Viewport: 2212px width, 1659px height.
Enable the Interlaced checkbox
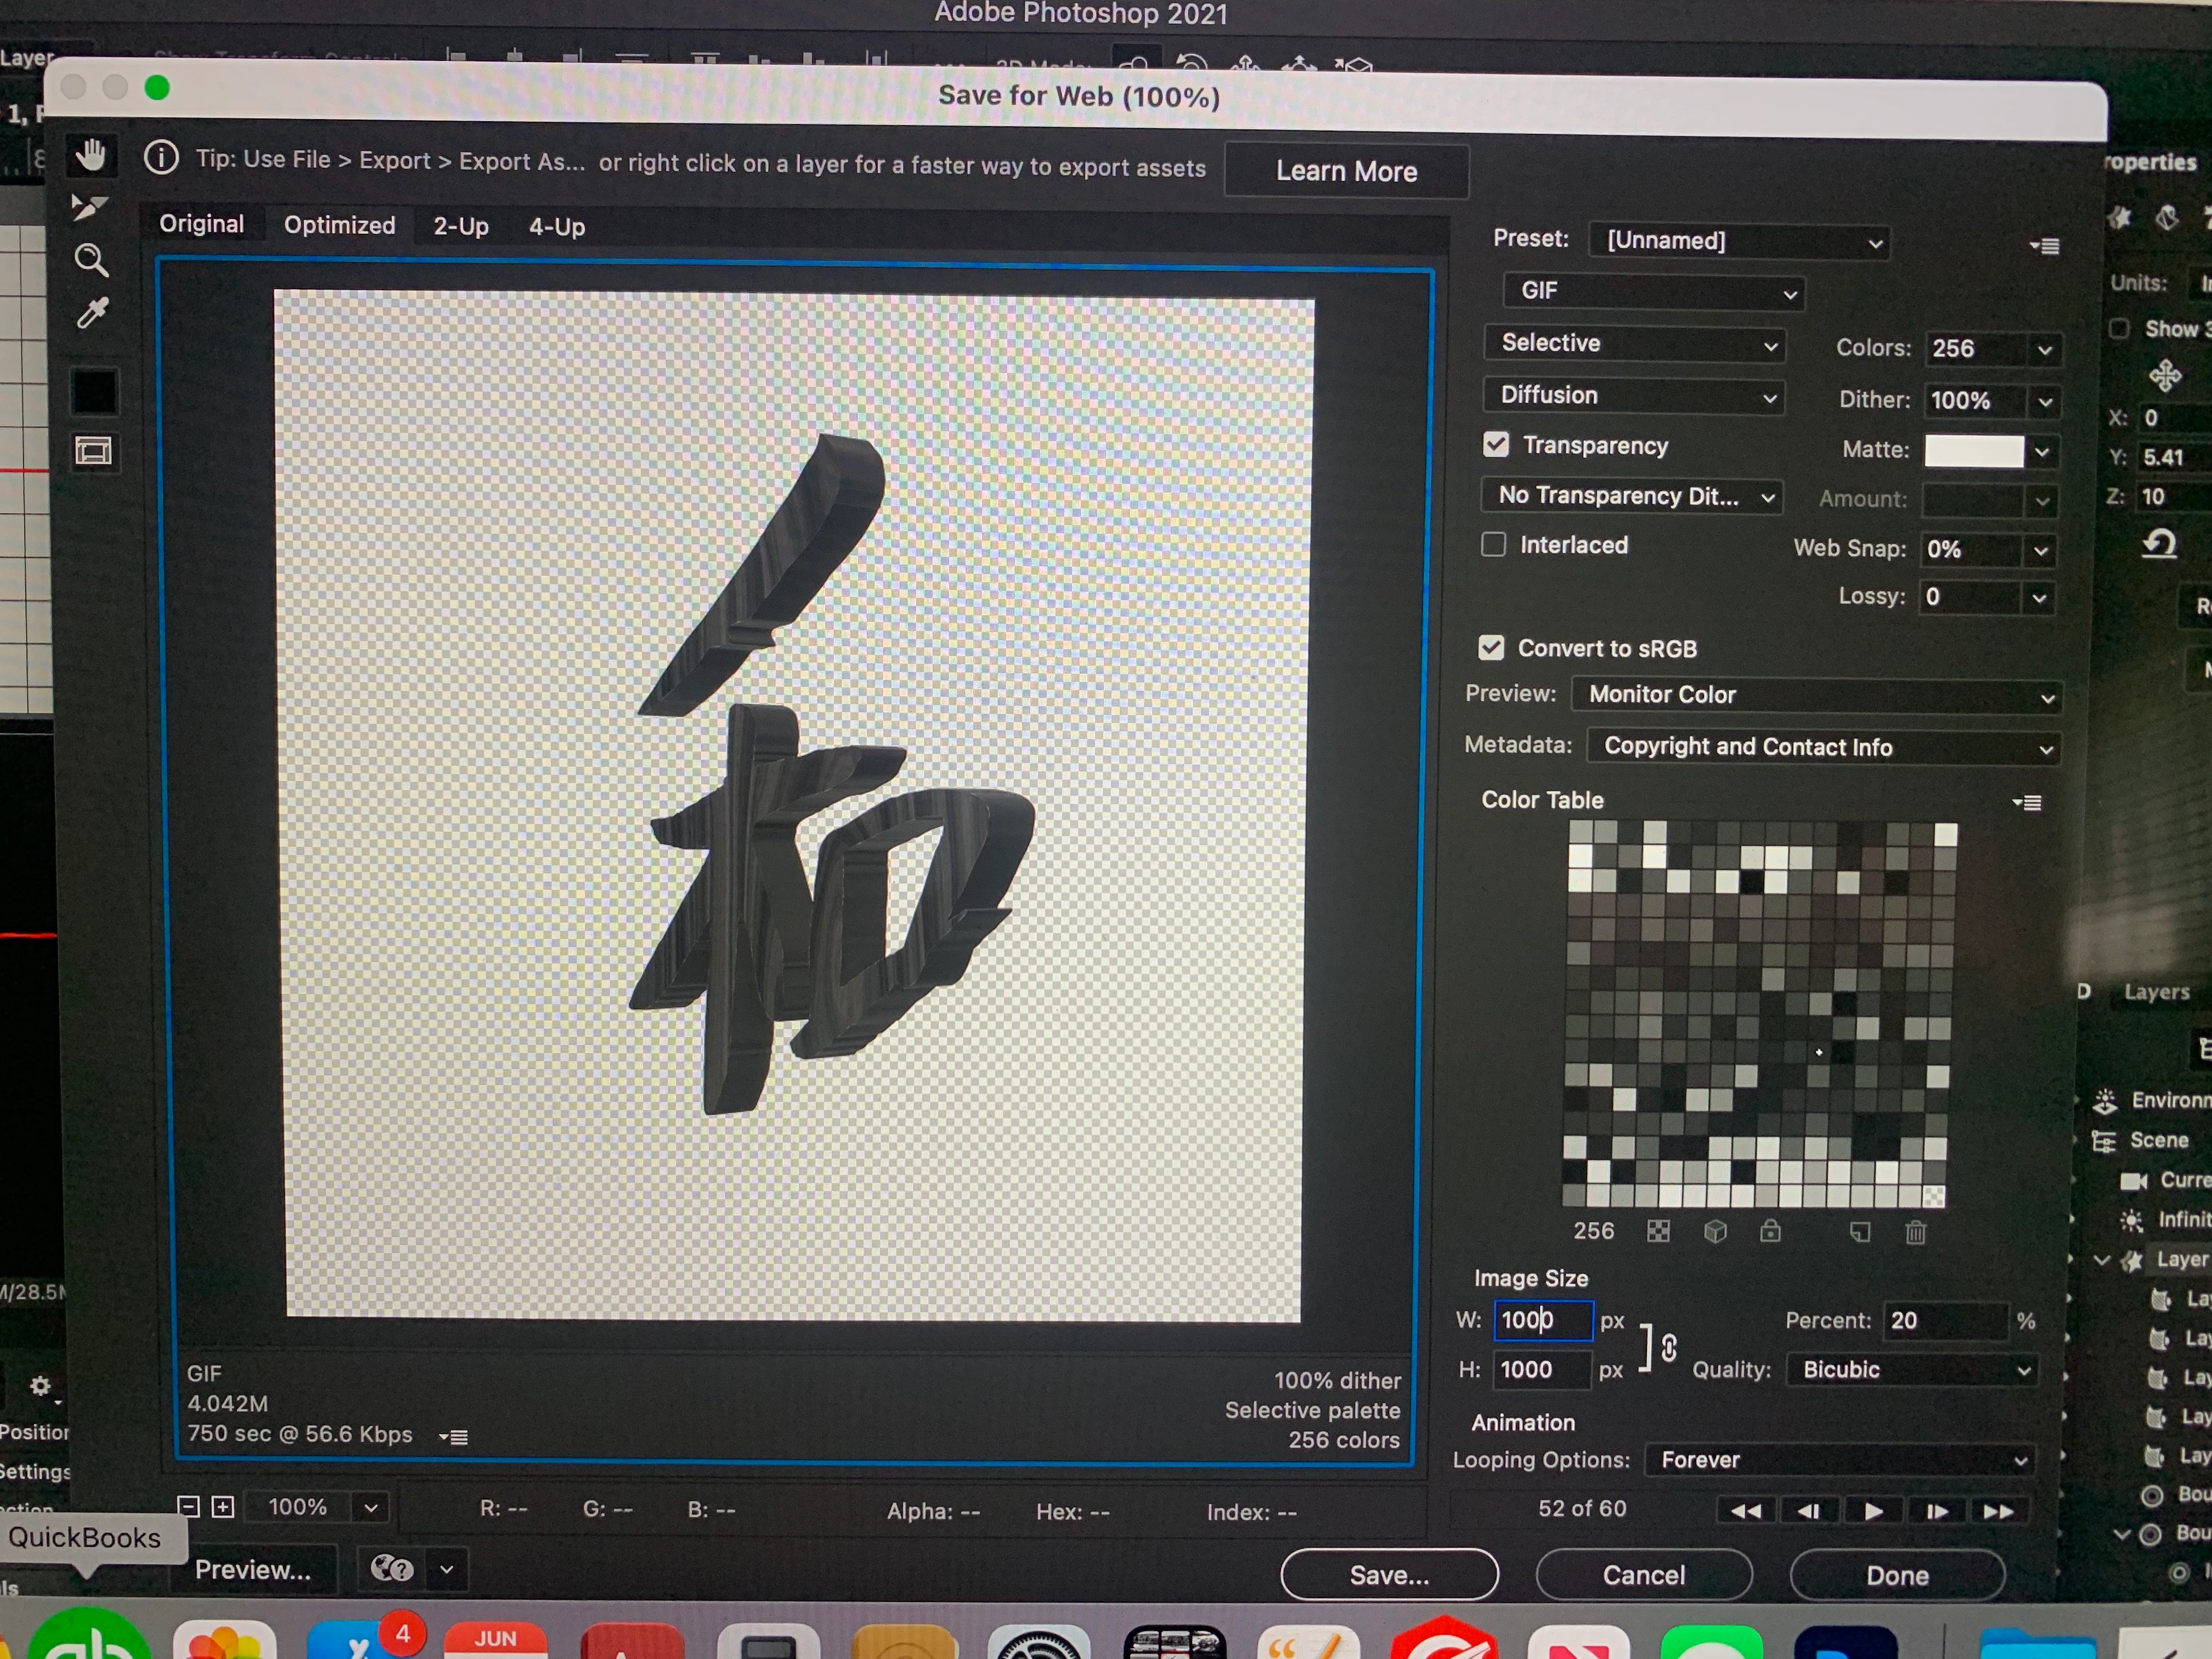coord(1493,544)
